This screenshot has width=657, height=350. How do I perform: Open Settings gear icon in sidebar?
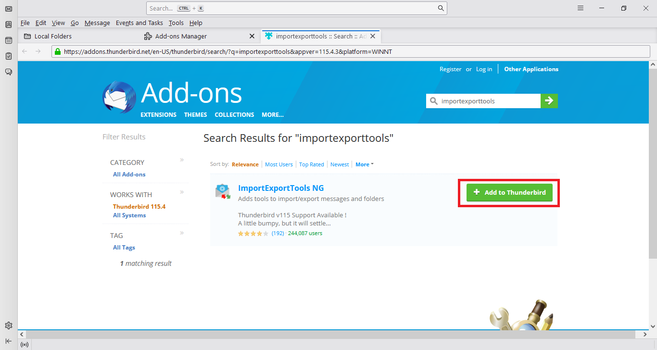(8, 325)
